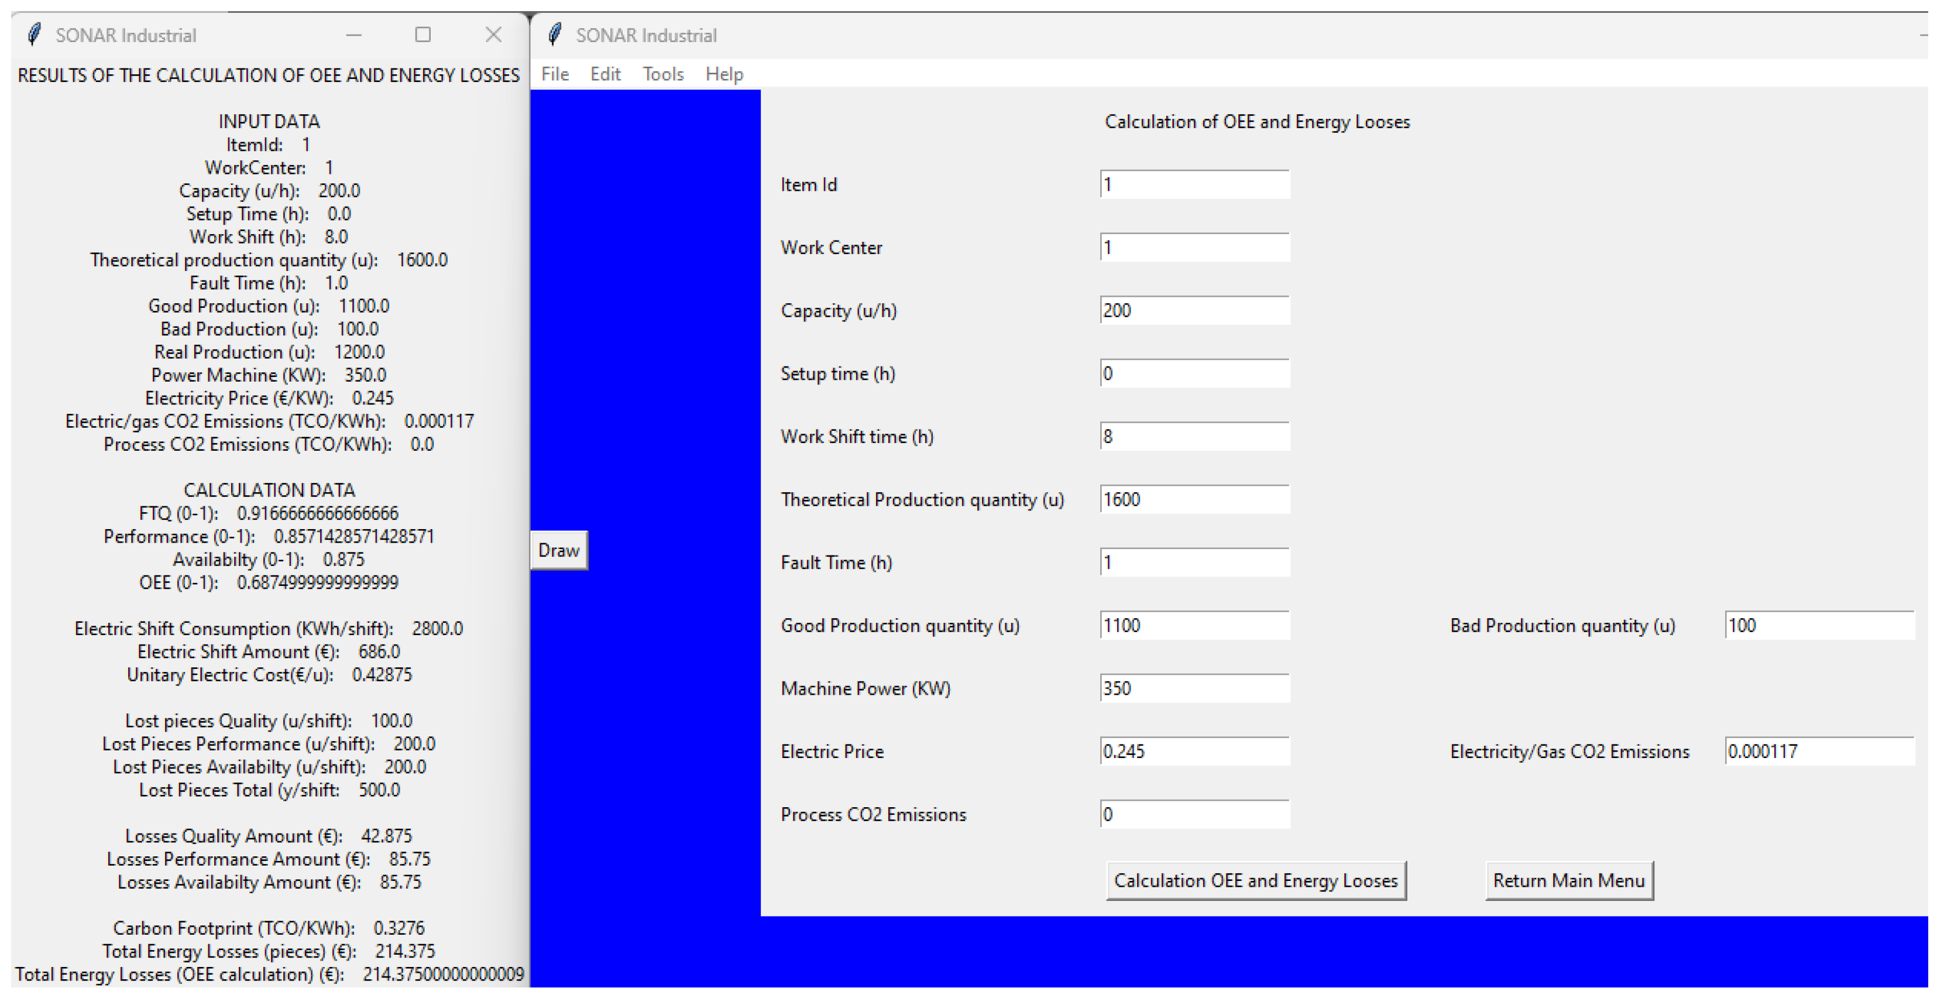Minimize the results window
The width and height of the screenshot is (1937, 998).
[x=353, y=35]
